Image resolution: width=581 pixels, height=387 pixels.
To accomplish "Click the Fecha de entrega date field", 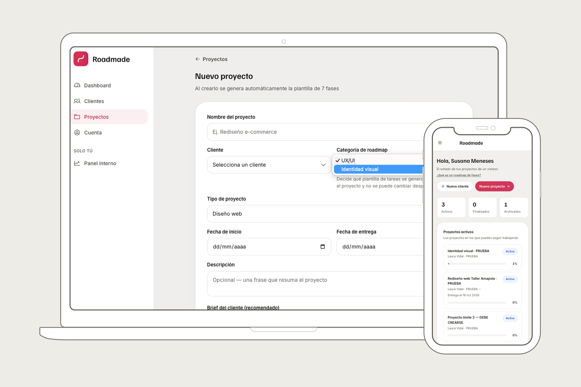I will point(380,247).
